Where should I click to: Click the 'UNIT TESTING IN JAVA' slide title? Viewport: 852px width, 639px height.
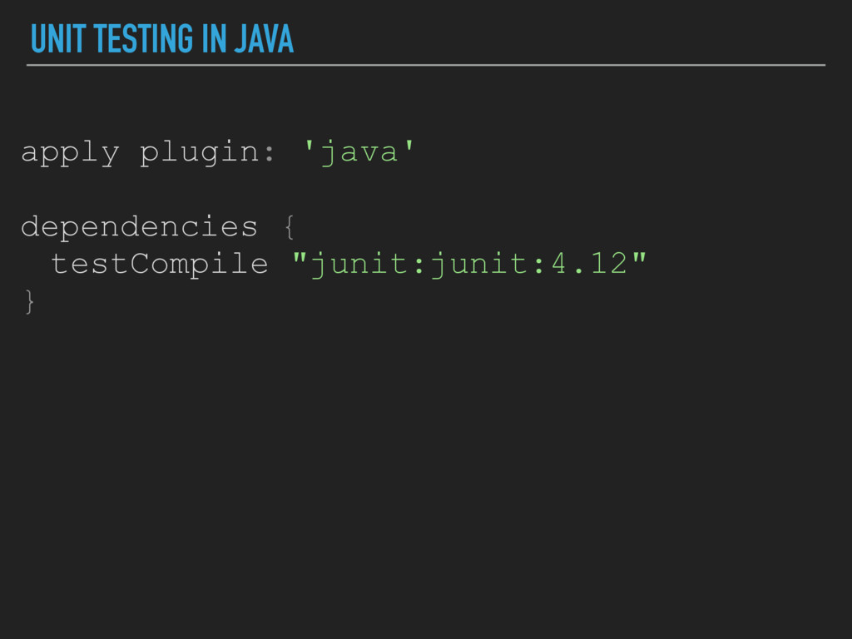pyautogui.click(x=162, y=38)
